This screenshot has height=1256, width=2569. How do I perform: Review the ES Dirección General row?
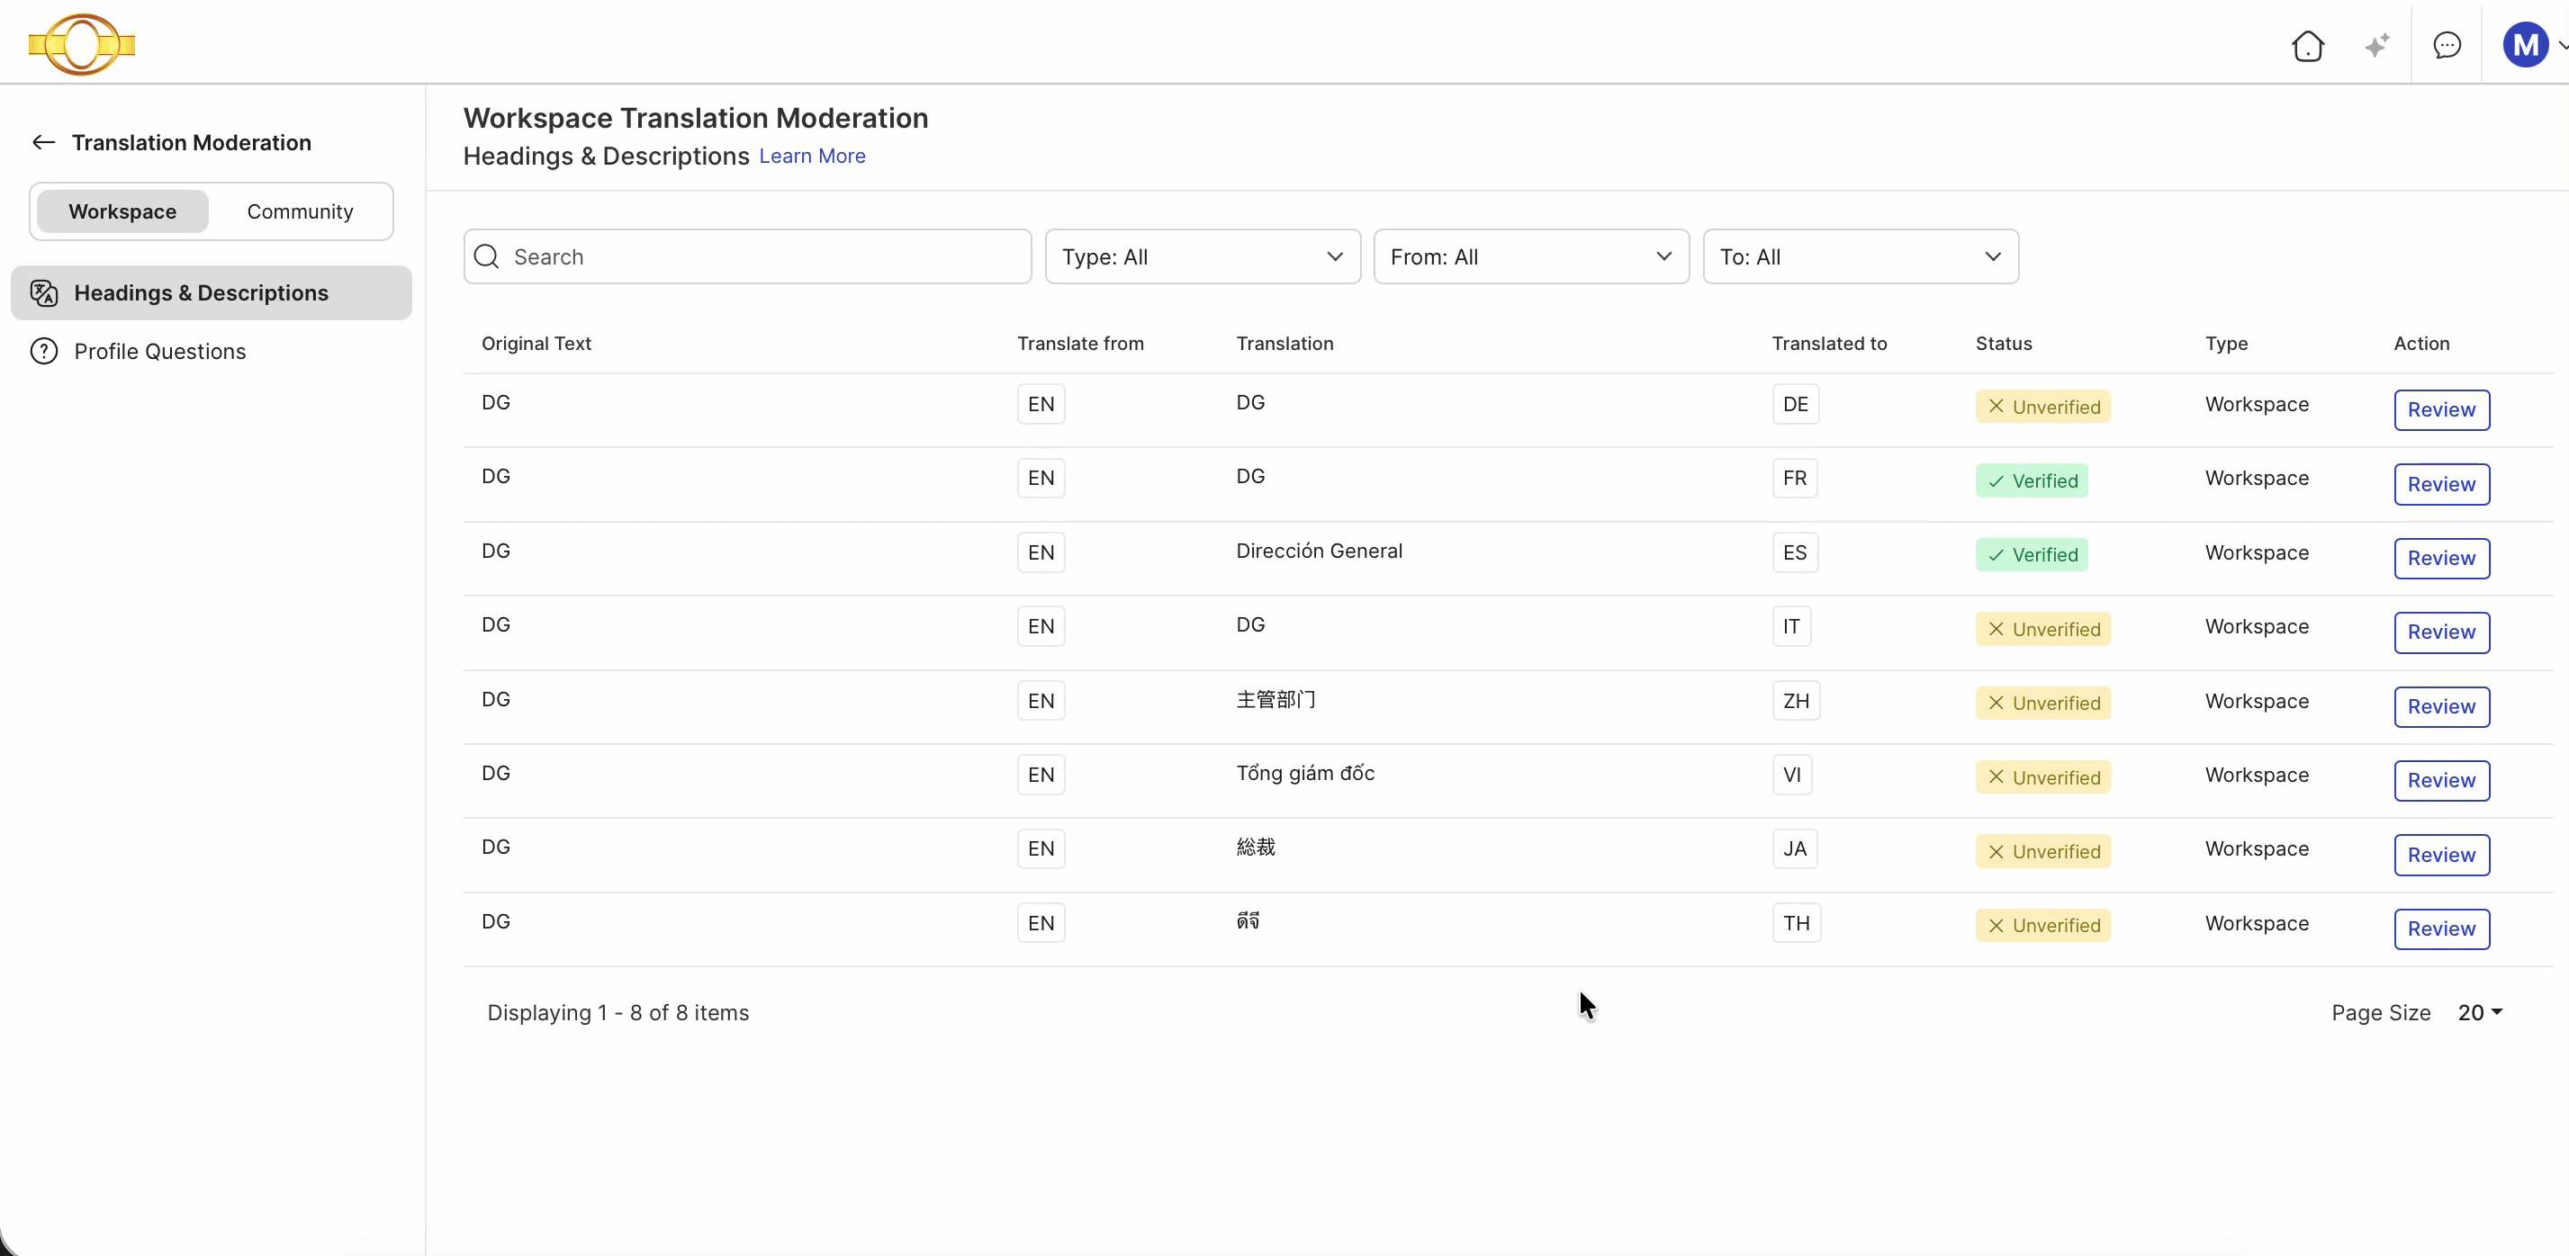2441,558
